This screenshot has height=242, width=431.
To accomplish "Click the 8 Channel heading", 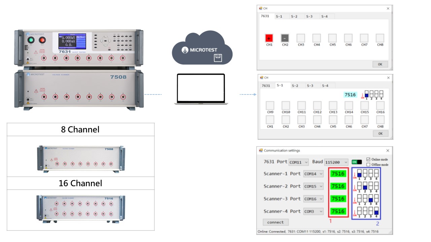I will tap(80, 129).
